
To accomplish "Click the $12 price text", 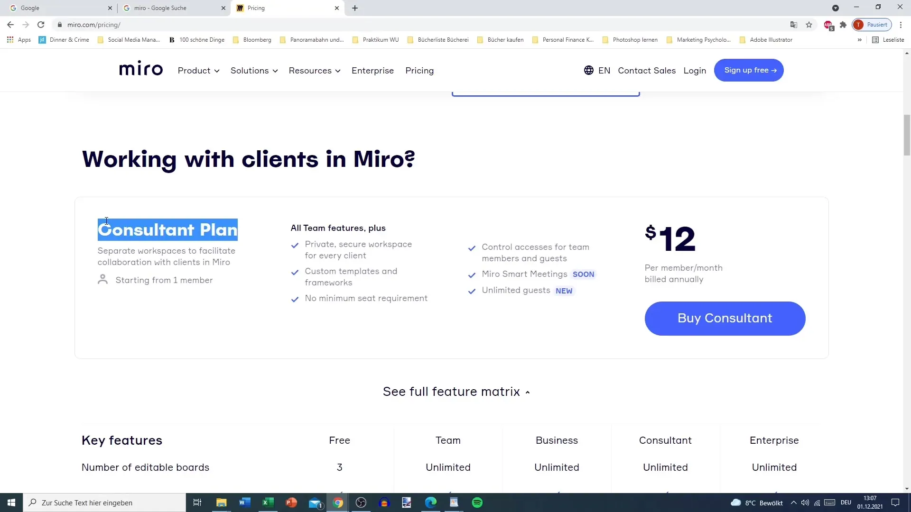I will pyautogui.click(x=670, y=238).
